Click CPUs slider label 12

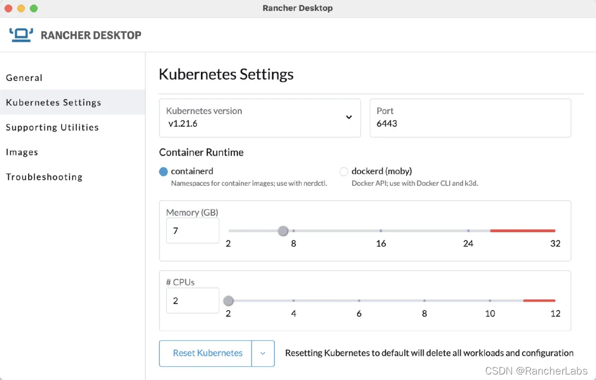click(555, 313)
